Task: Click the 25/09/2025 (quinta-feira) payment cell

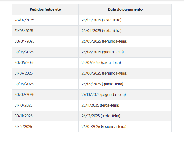Action: click(125, 84)
